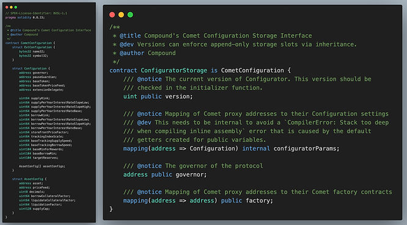
Task: Click the "@title Compound's Comet Configuration Interface" line
Action: 50,30
